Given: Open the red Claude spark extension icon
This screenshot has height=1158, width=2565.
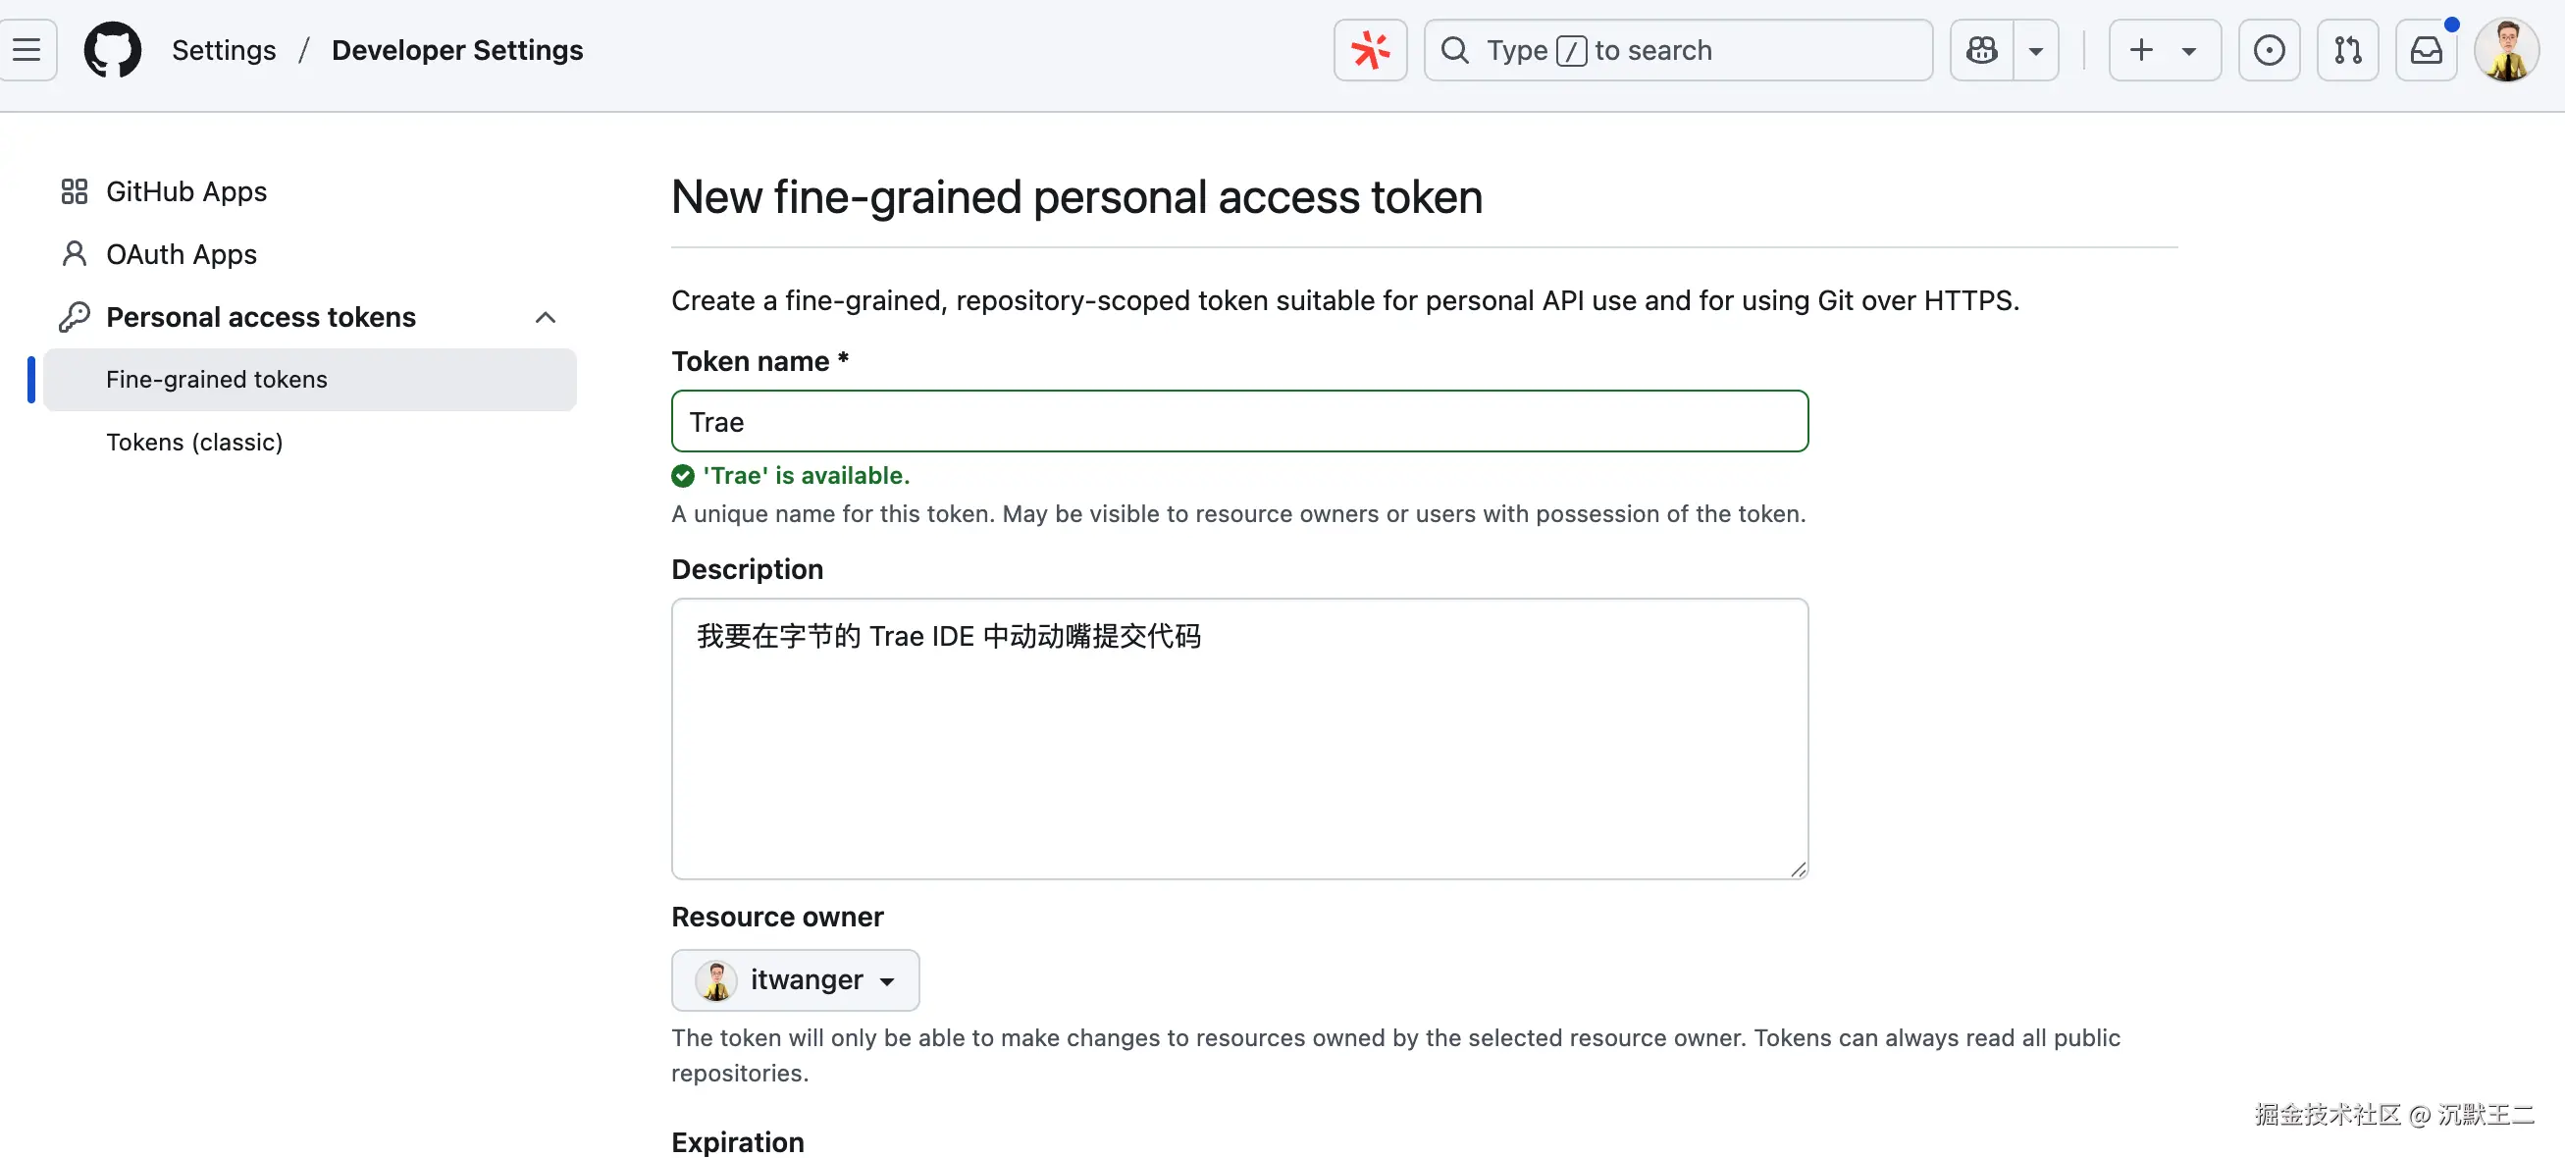Looking at the screenshot, I should 1370,50.
